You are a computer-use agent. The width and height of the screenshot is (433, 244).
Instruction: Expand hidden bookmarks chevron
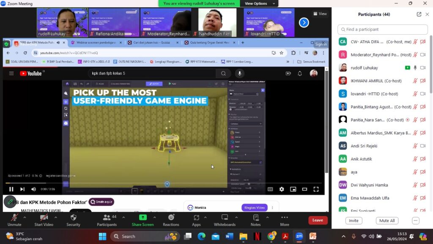click(x=288, y=62)
